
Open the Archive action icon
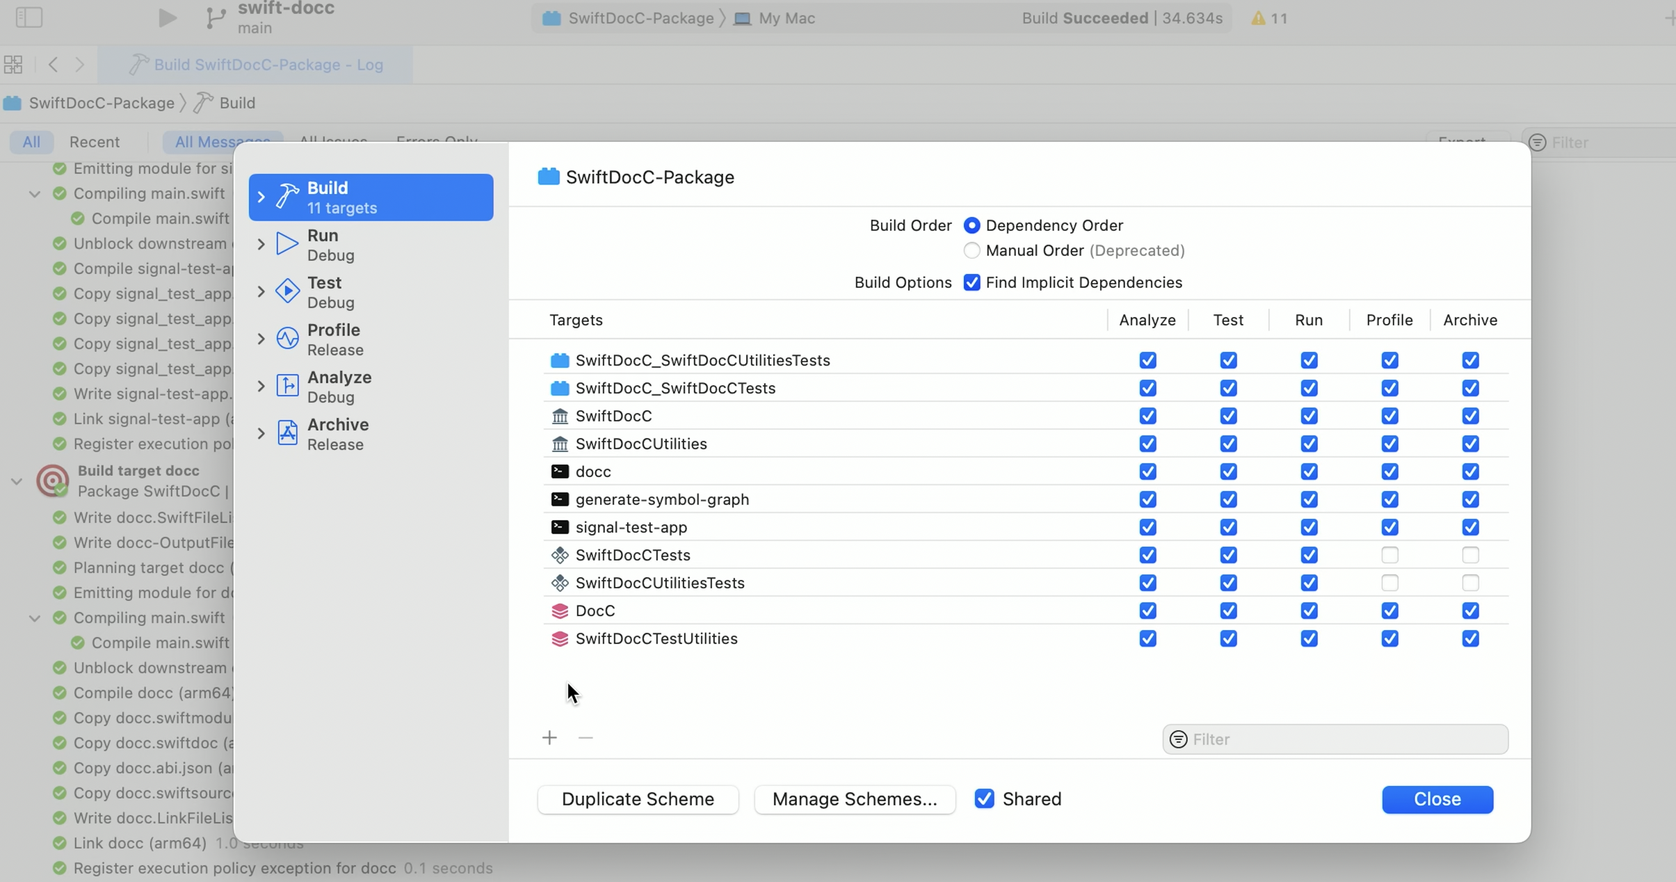[x=287, y=433]
